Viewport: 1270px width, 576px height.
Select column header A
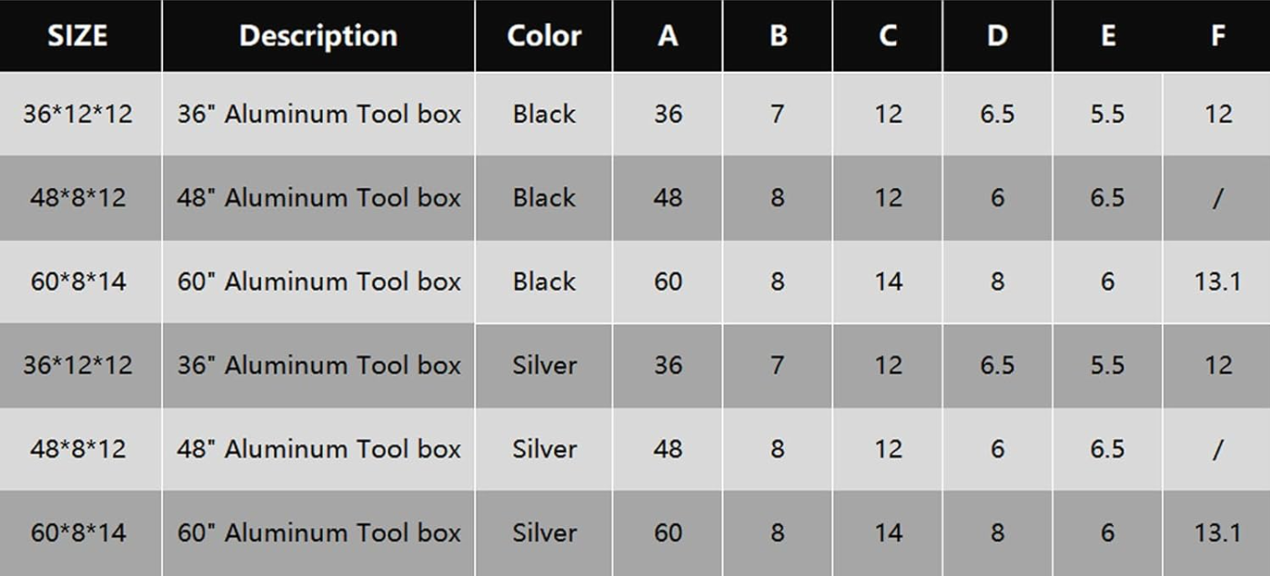668,35
